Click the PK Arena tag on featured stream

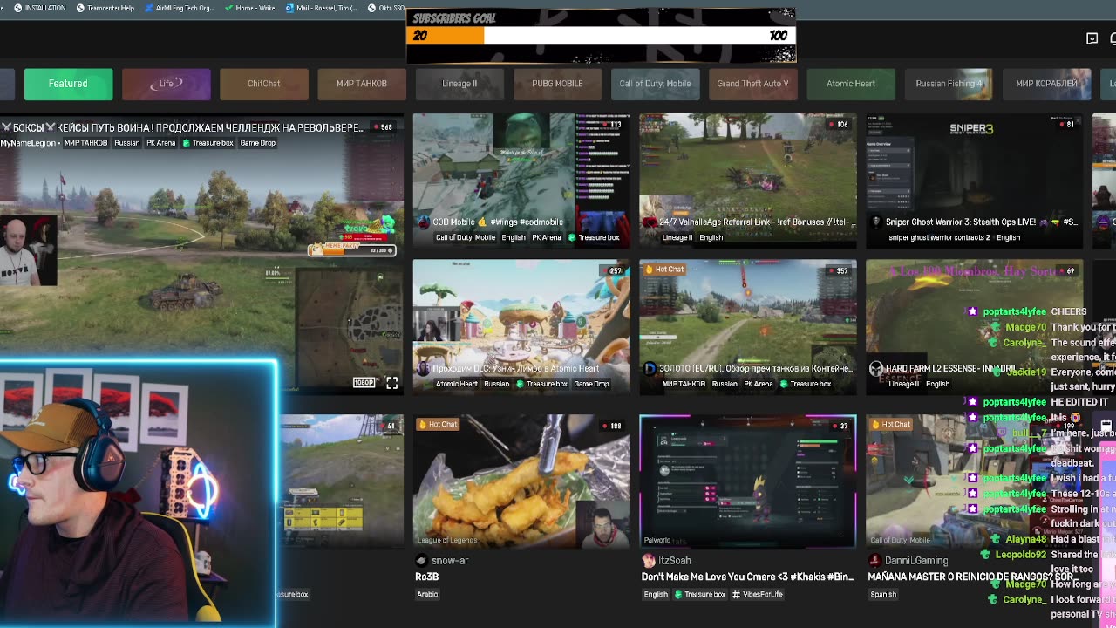160,143
